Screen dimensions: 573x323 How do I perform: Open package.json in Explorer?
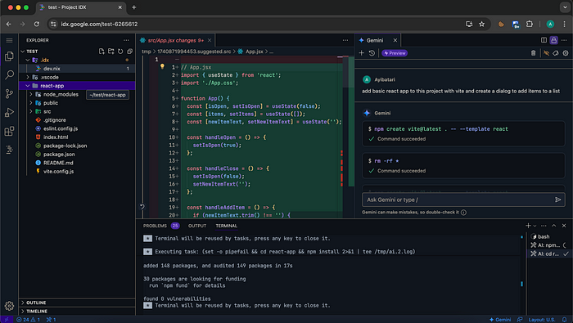(x=77, y=154)
